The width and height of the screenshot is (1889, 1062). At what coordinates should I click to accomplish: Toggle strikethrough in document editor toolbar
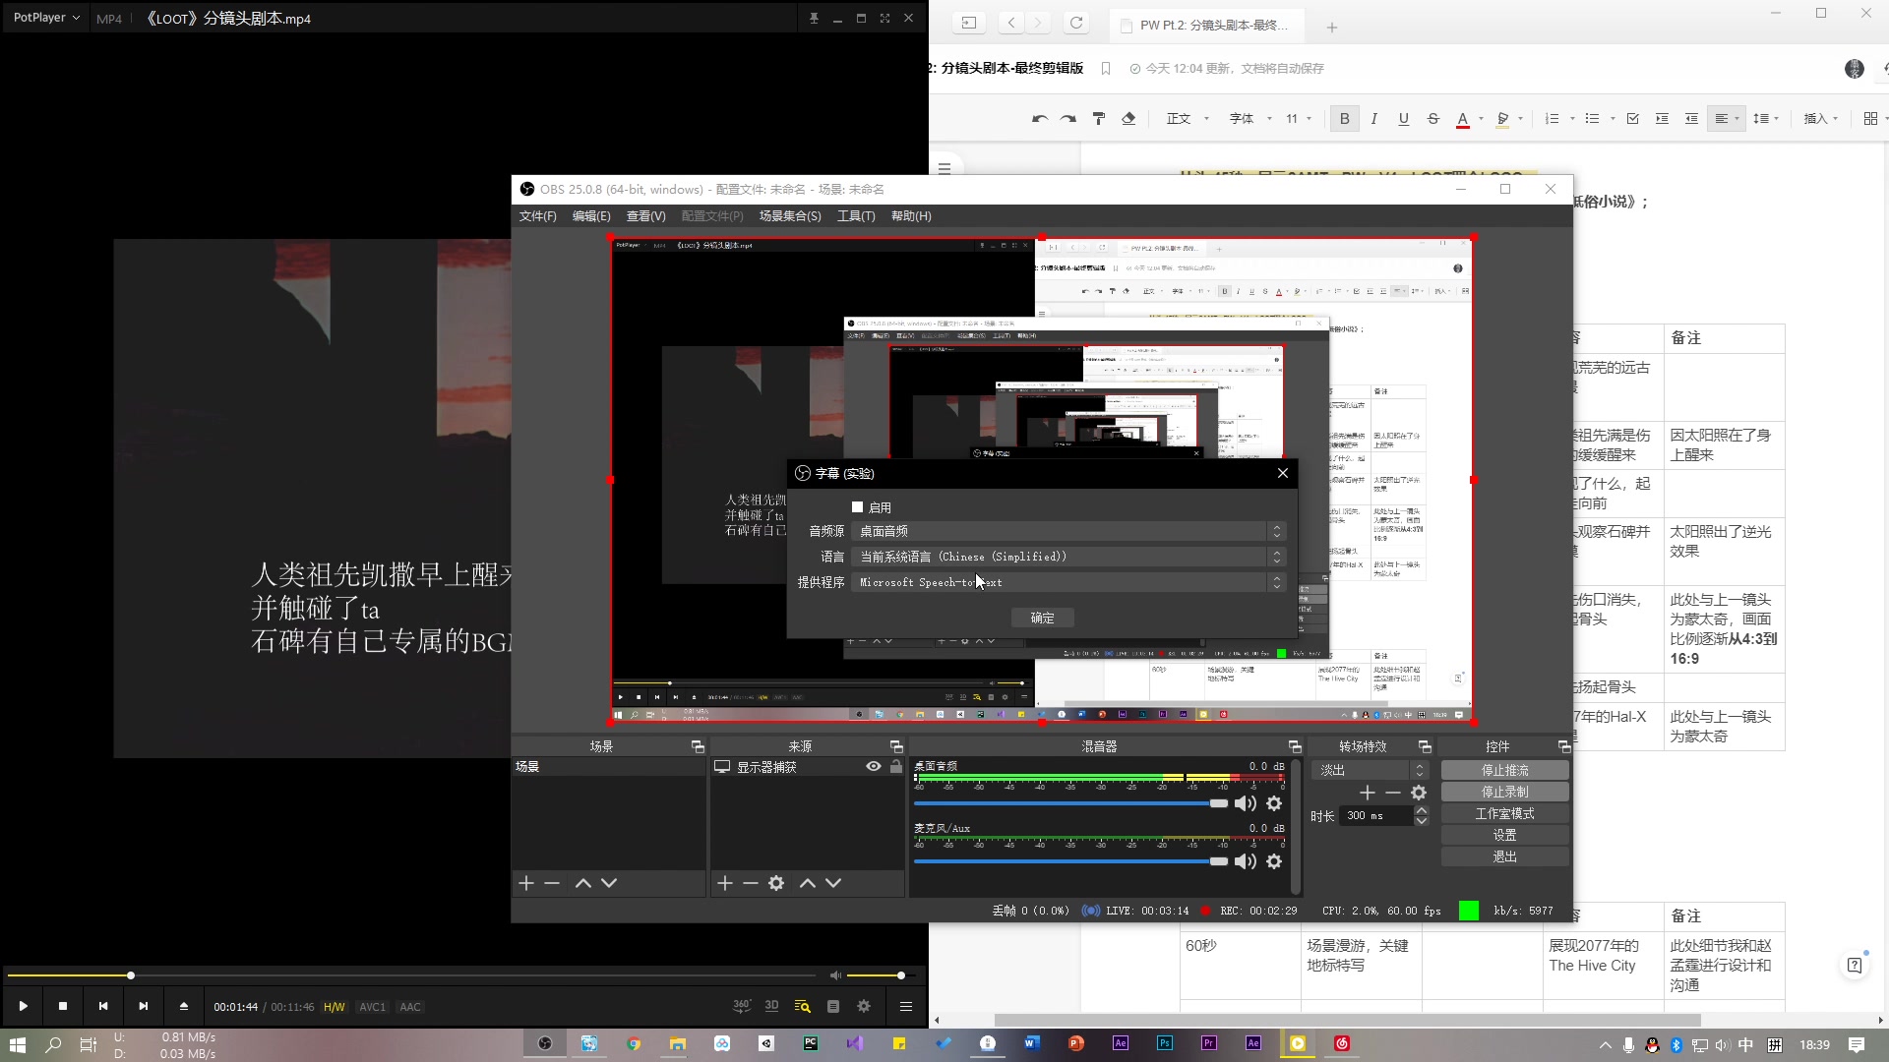tap(1433, 119)
